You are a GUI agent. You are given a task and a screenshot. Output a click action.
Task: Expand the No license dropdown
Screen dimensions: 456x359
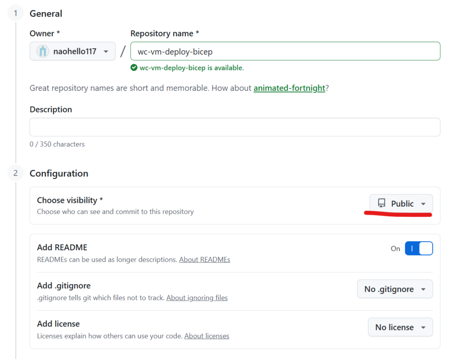[400, 327]
